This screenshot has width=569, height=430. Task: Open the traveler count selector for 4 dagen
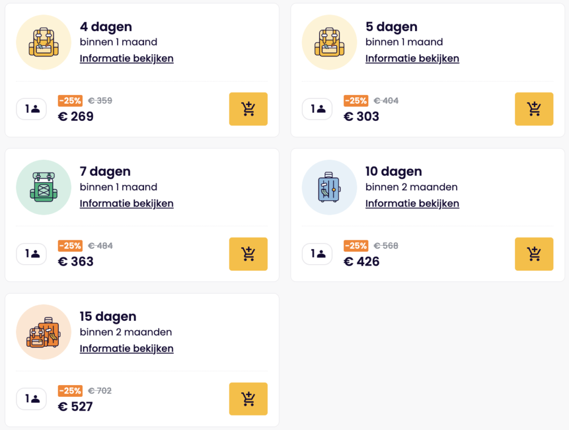[31, 109]
